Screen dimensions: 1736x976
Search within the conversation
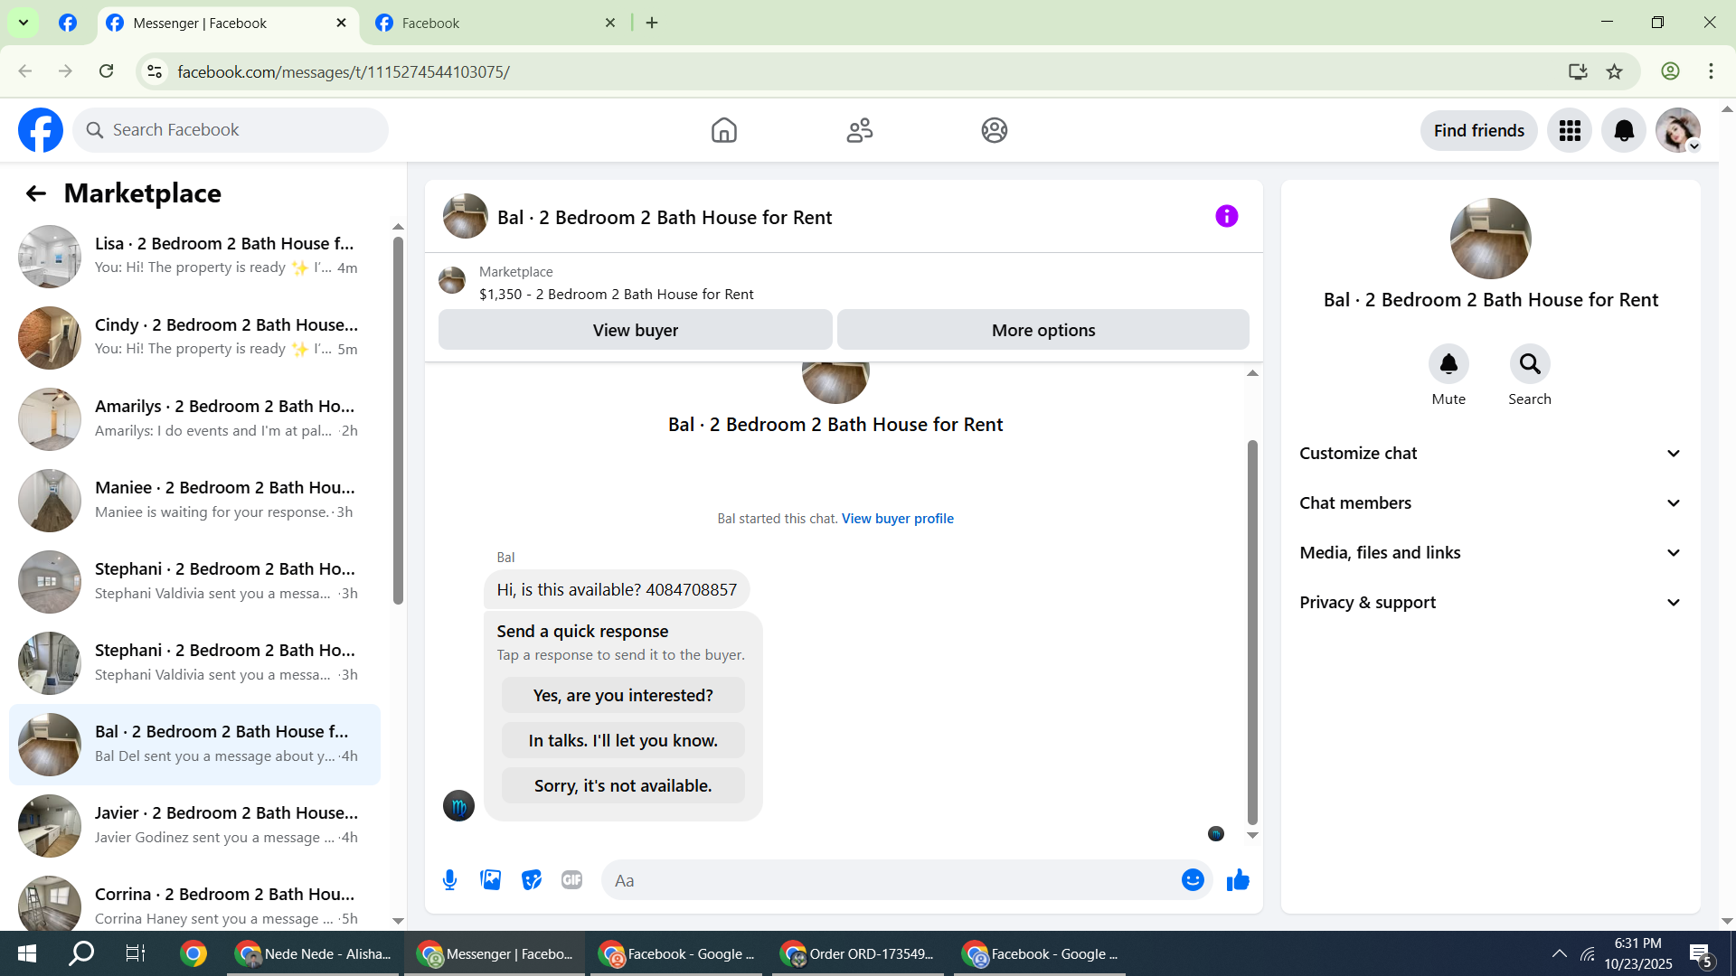1529,364
